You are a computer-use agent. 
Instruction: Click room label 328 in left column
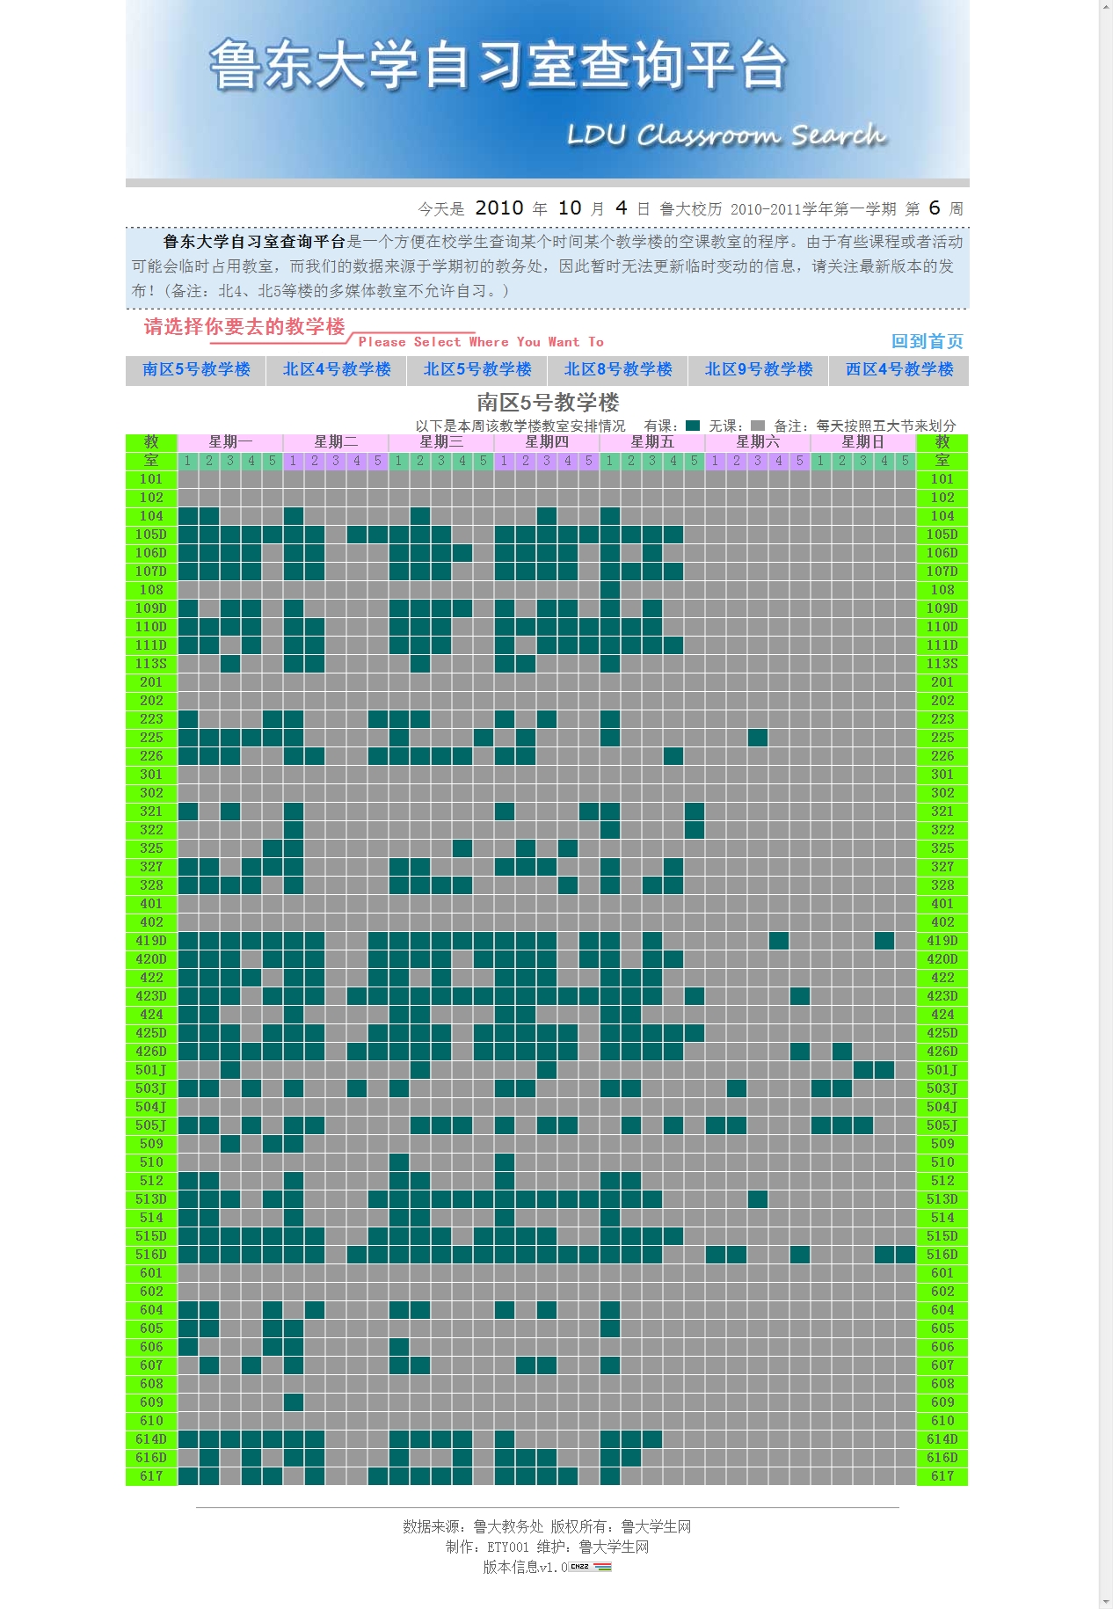point(151,885)
